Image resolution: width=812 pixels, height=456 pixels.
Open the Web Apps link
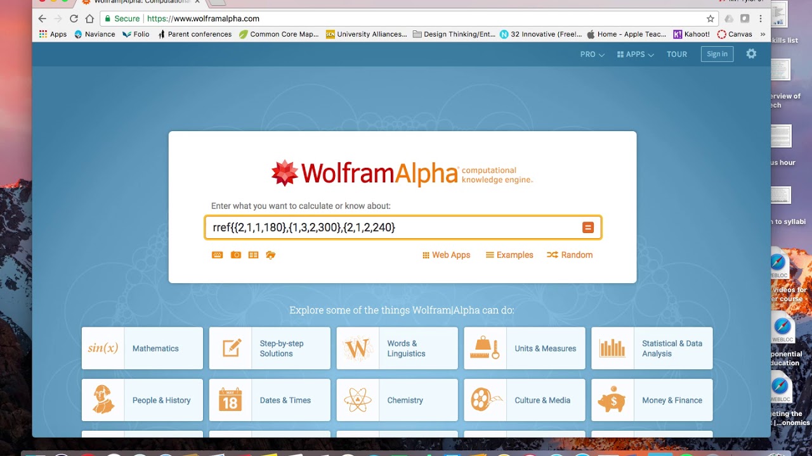tap(446, 255)
